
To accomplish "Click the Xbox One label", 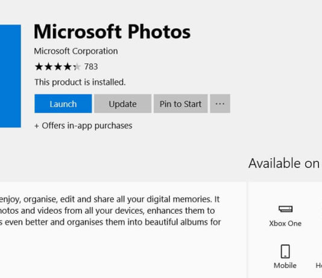I will (x=285, y=223).
